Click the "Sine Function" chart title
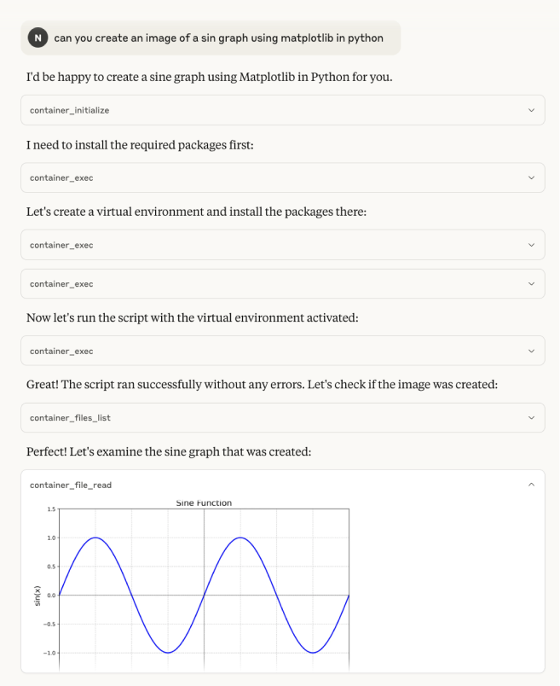 [204, 503]
